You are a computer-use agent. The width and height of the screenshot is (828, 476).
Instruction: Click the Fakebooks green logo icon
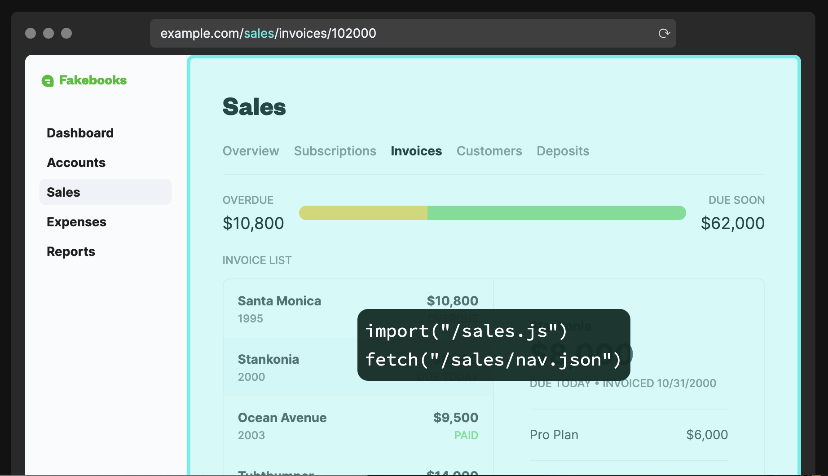[x=48, y=81]
